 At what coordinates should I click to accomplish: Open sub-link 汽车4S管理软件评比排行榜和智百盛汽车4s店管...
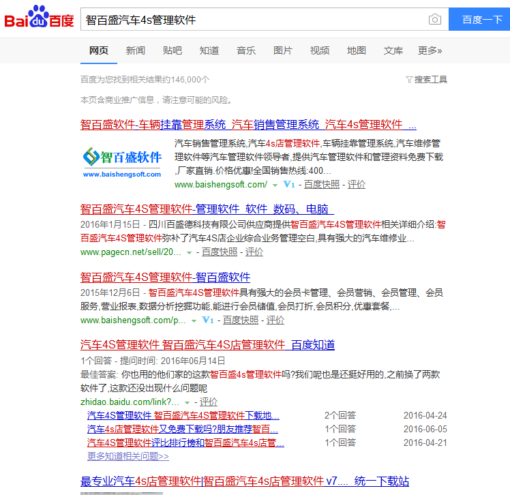click(x=185, y=442)
